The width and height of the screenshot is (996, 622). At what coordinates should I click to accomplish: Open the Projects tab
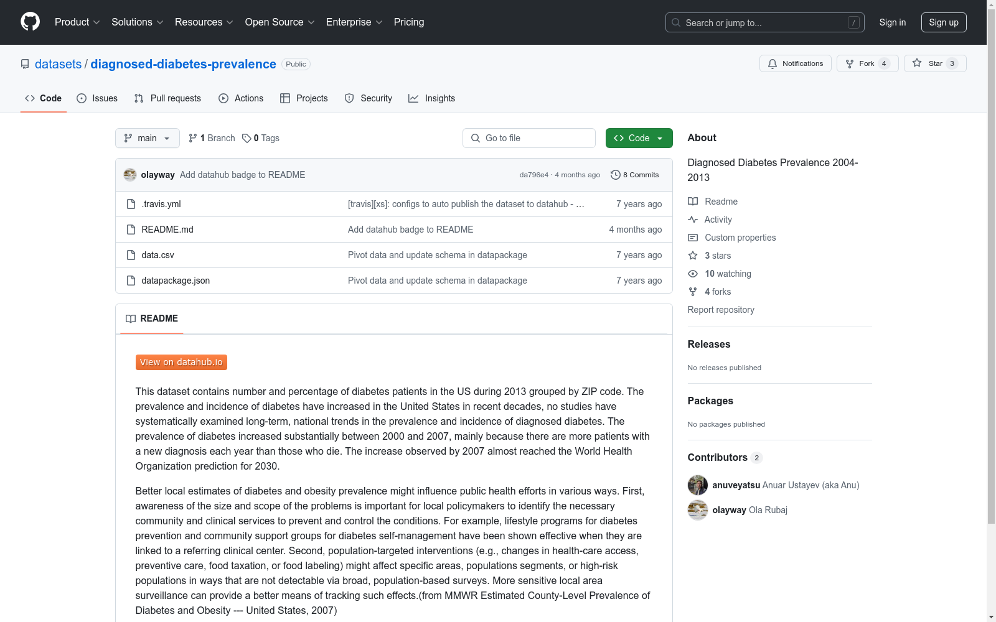[x=304, y=98]
